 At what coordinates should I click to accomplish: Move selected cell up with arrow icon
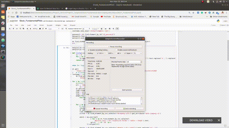(x=28, y=28)
